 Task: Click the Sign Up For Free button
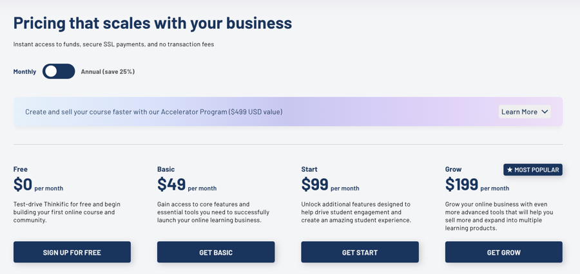pyautogui.click(x=72, y=252)
